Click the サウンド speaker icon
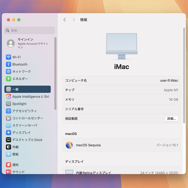Screen dimensions: 188x188 click(8, 172)
